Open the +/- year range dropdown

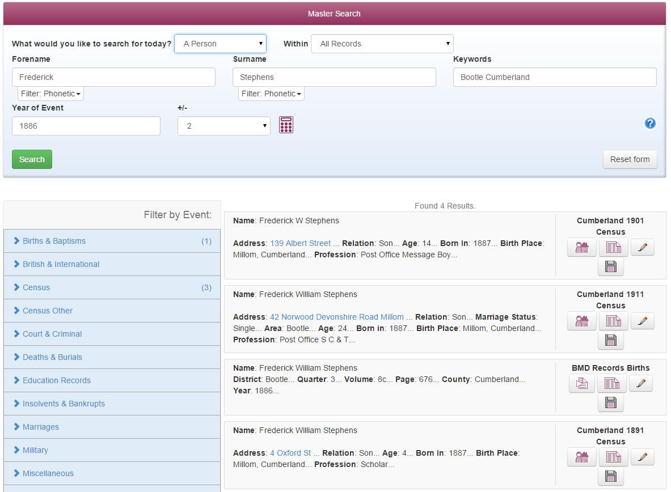pos(224,126)
